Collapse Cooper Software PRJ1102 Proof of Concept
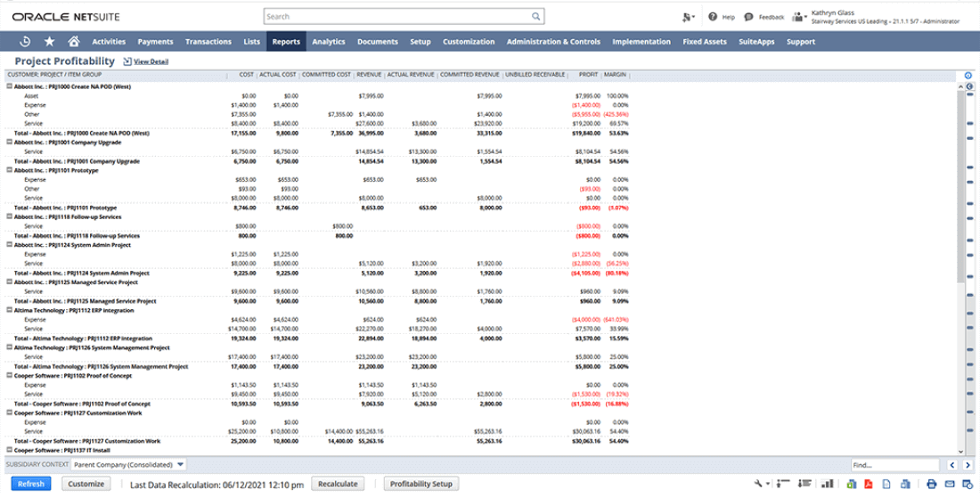Viewport: 980px width, 498px height. tap(10, 375)
